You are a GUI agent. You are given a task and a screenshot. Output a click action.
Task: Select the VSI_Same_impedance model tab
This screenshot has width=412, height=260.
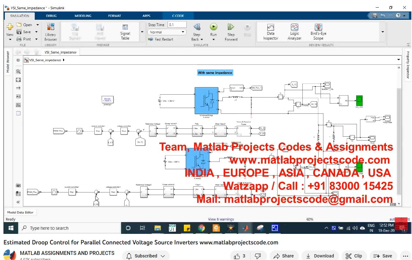tap(61, 52)
